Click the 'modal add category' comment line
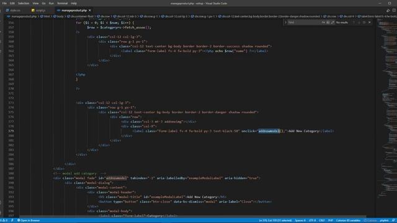The width and height of the screenshot is (397, 223). pos(79,173)
